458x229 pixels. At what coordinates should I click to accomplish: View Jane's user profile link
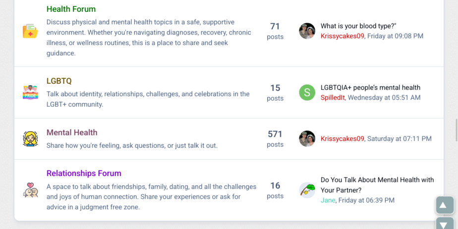tap(328, 200)
